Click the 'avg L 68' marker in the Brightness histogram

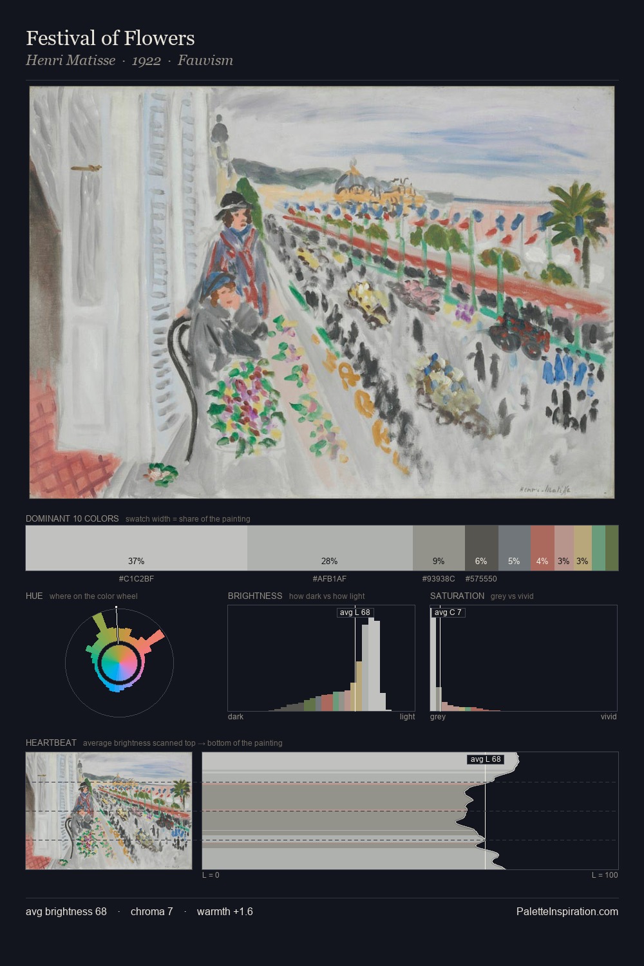point(355,612)
